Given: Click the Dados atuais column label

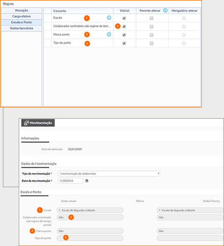Looking at the screenshot, I should (x=69, y=201).
